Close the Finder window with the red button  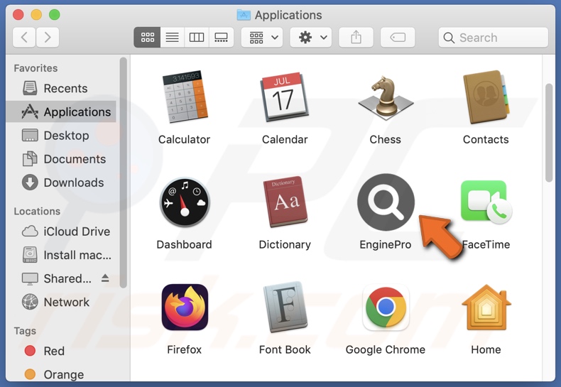18,15
